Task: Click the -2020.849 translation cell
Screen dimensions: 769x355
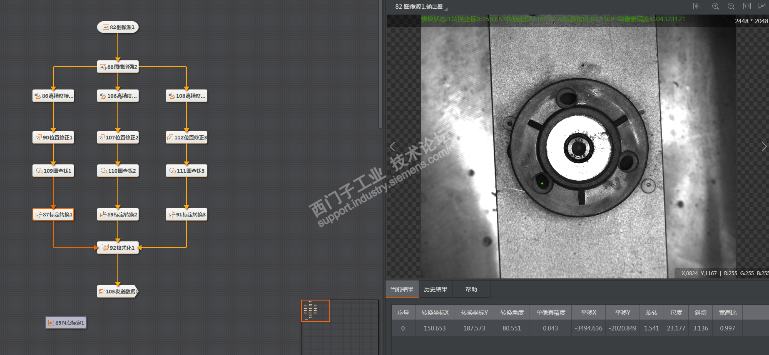Action: point(622,328)
